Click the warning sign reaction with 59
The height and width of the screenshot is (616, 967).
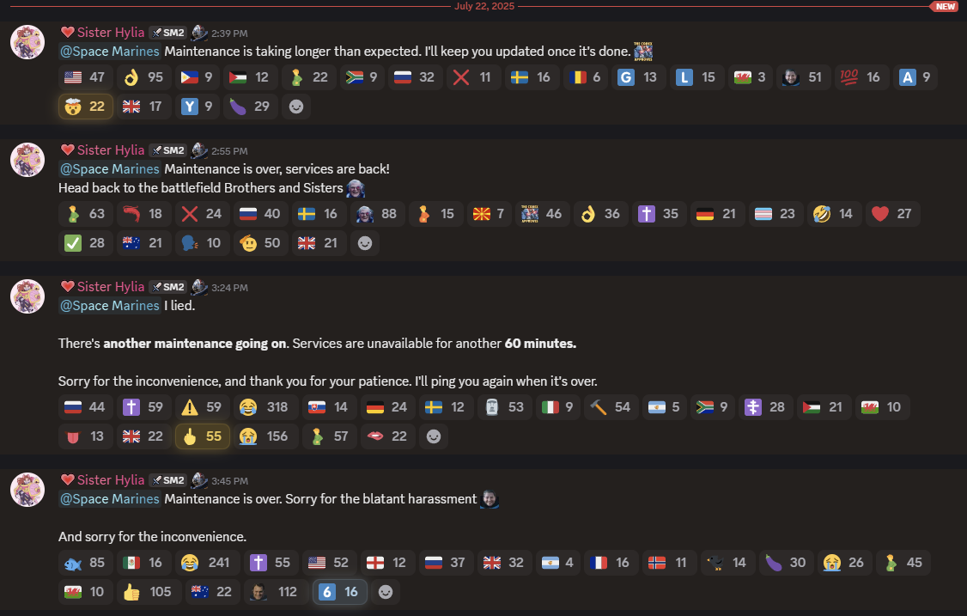[x=203, y=406]
